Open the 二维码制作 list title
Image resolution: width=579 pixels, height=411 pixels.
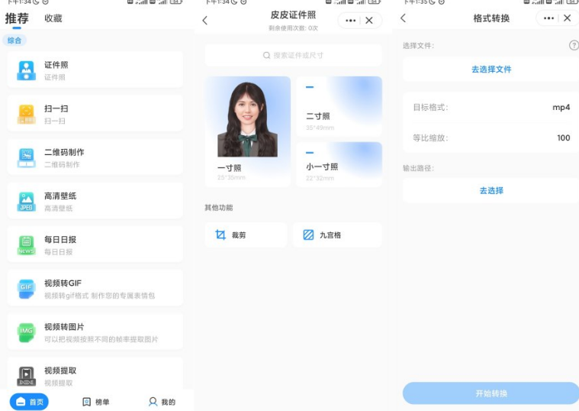(x=64, y=152)
